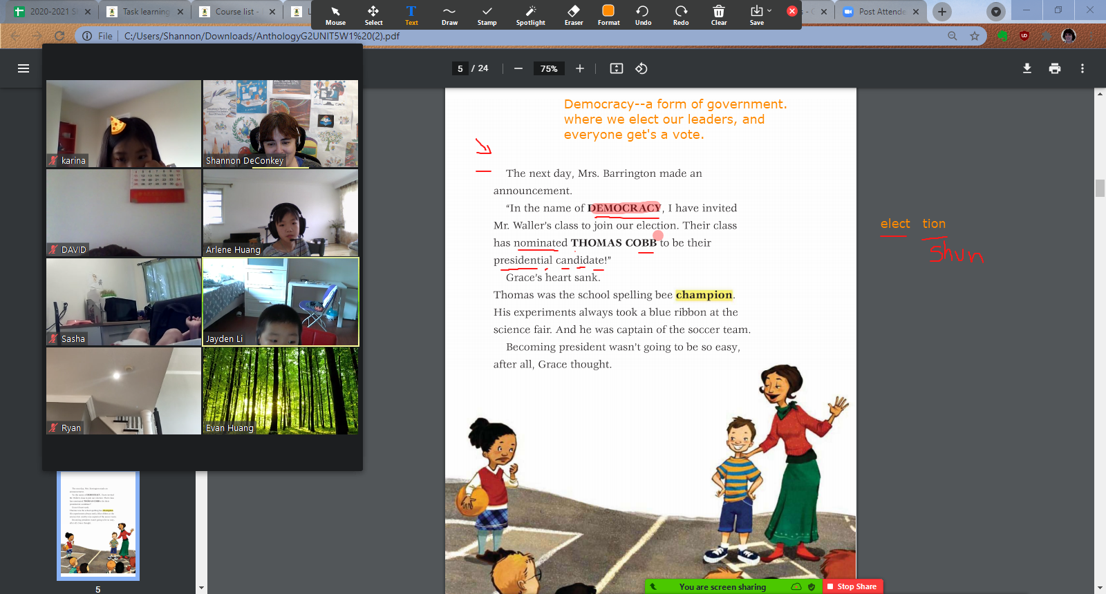Download the PDF file
The width and height of the screenshot is (1106, 594).
pos(1027,68)
